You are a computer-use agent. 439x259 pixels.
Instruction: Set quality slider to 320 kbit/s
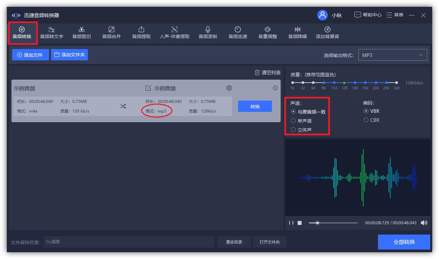(x=396, y=82)
